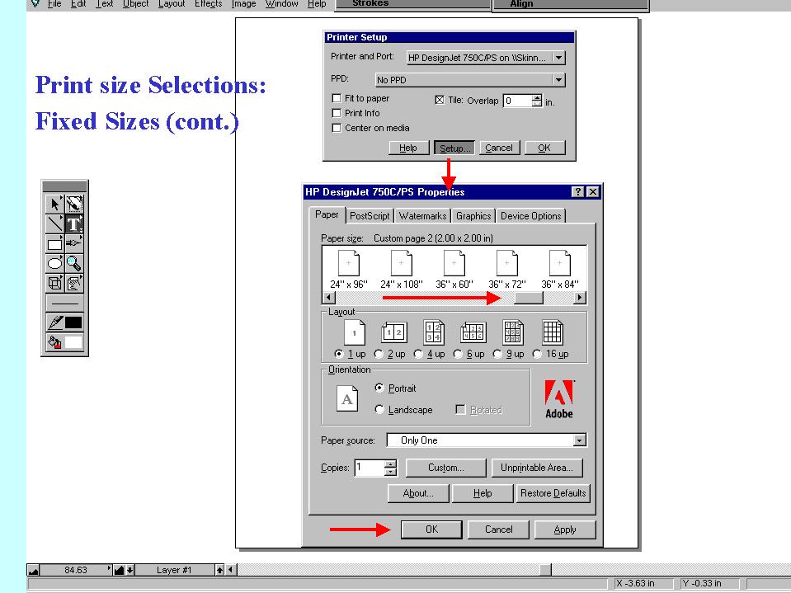The height and width of the screenshot is (593, 791).
Task: Click the 4 up layout page icon
Action: (433, 332)
